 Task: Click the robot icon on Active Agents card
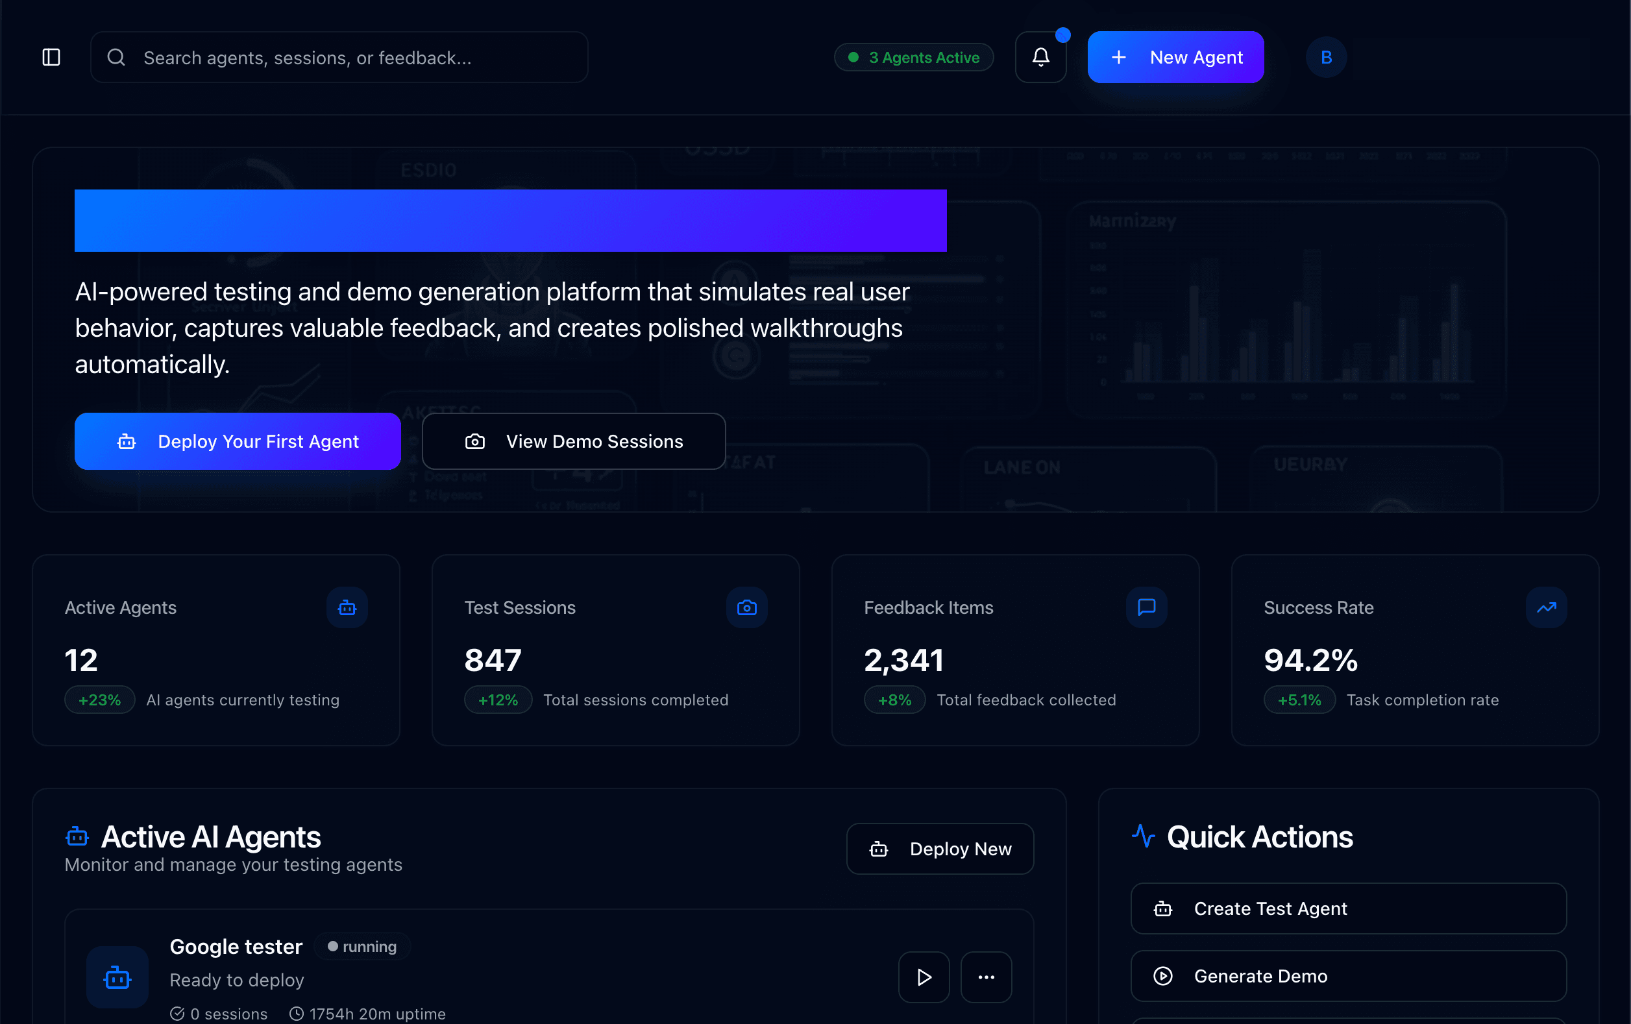346,607
